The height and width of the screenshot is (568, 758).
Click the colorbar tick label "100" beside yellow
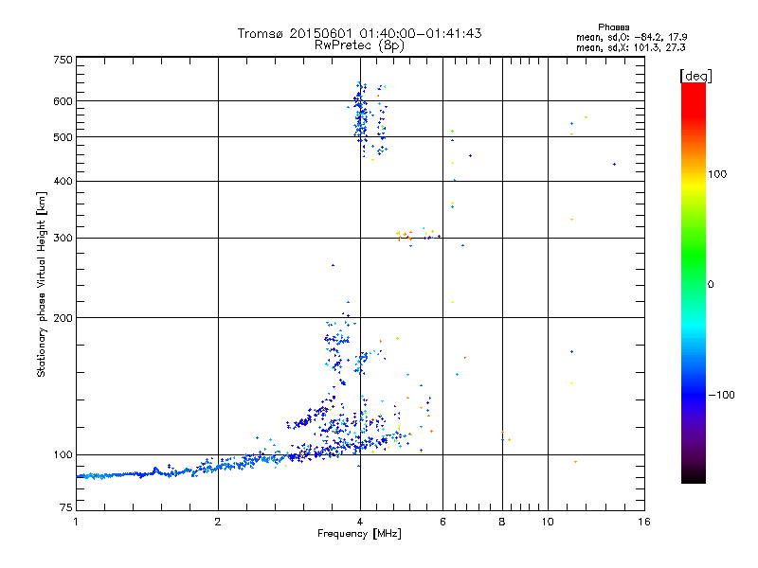click(717, 174)
